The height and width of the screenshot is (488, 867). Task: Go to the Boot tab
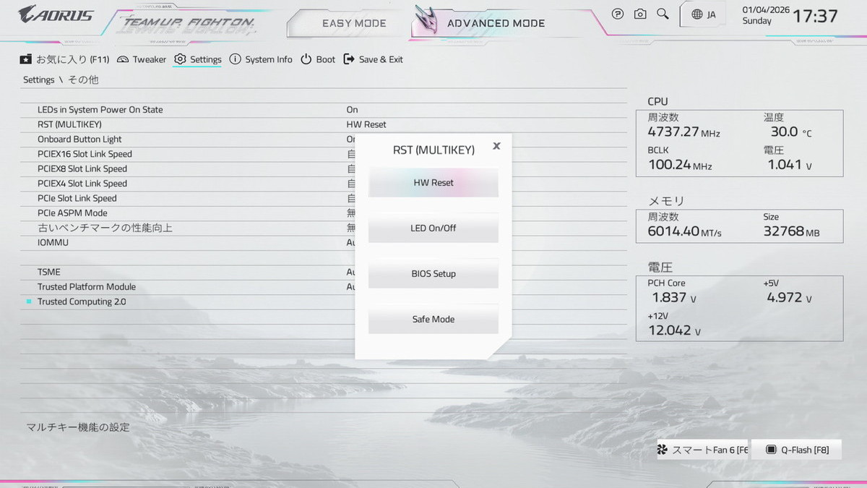coord(318,59)
